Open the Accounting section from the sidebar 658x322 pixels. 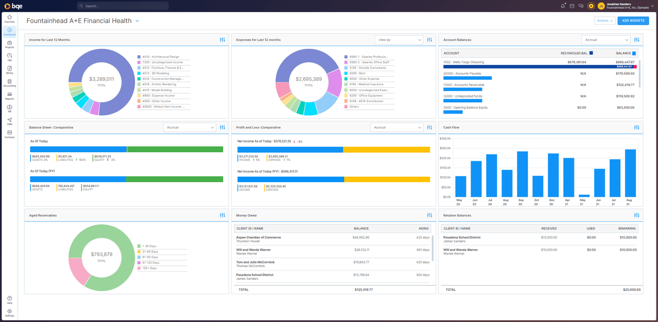pyautogui.click(x=9, y=81)
